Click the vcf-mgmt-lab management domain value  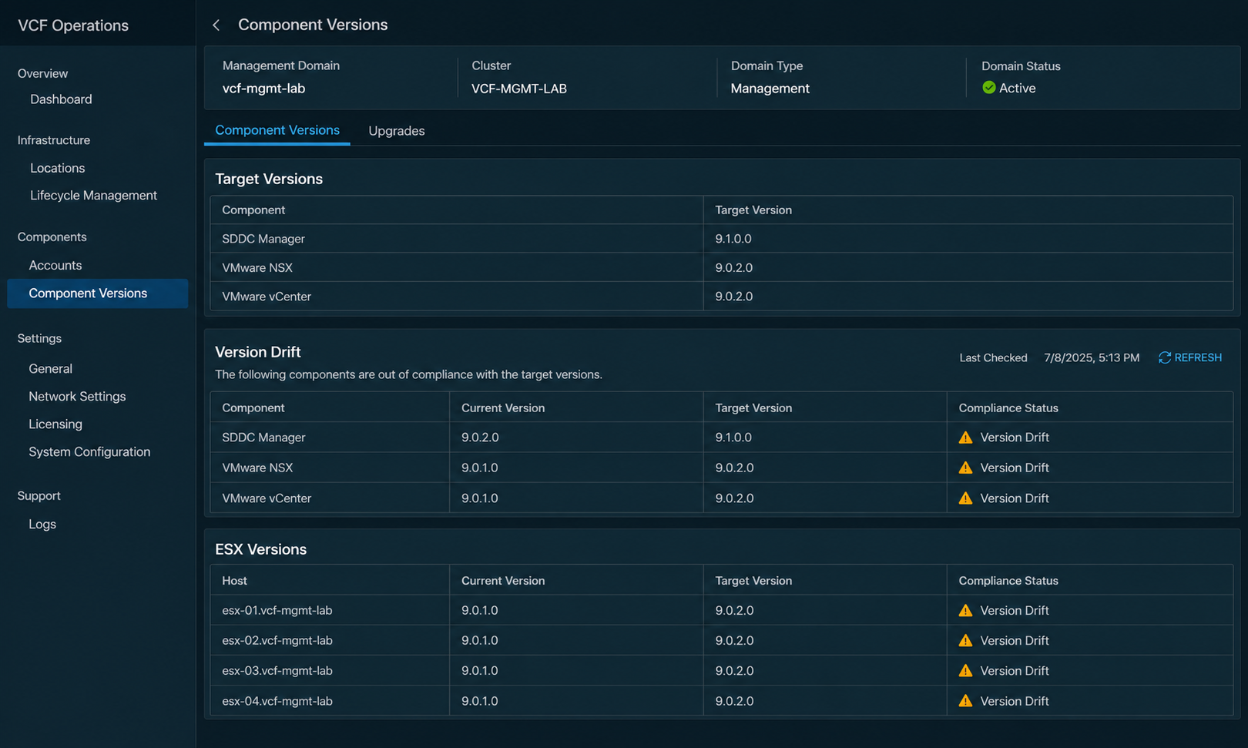click(263, 89)
